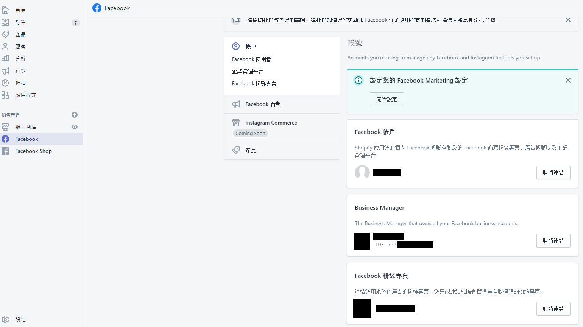
Task: Click the Business Manager card title
Action: (x=379, y=207)
